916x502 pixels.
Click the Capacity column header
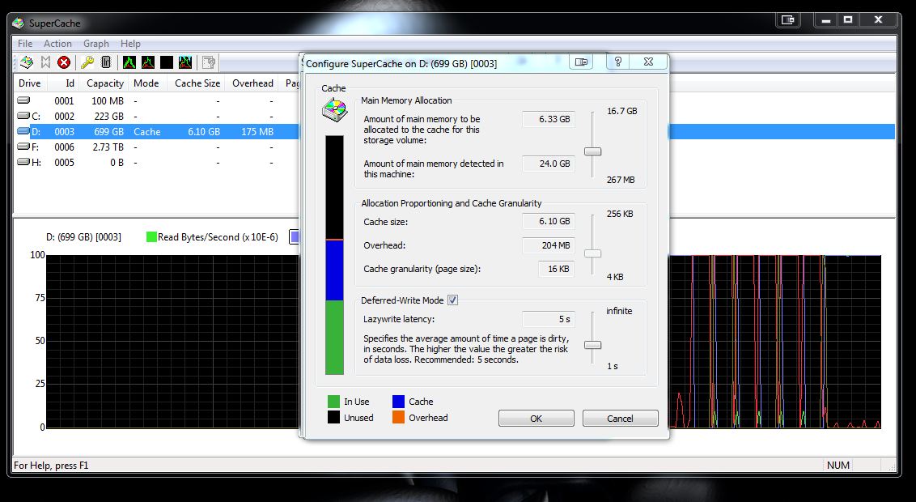(105, 83)
